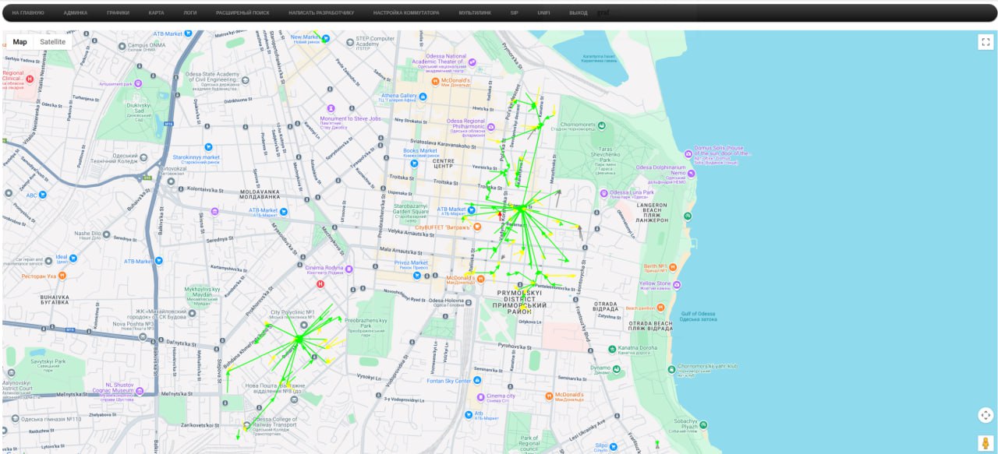Screen dimensions: 998x454
Task: Click the Silpo store icon
Action: tap(614, 447)
